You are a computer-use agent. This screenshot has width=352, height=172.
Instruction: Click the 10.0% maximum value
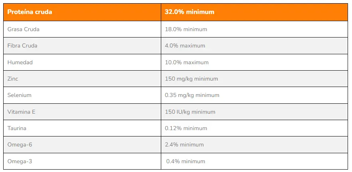coord(187,62)
